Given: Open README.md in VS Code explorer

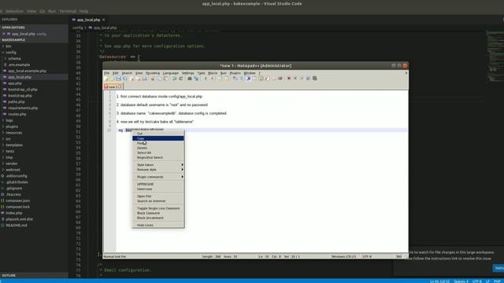Looking at the screenshot, I should pyautogui.click(x=17, y=226).
